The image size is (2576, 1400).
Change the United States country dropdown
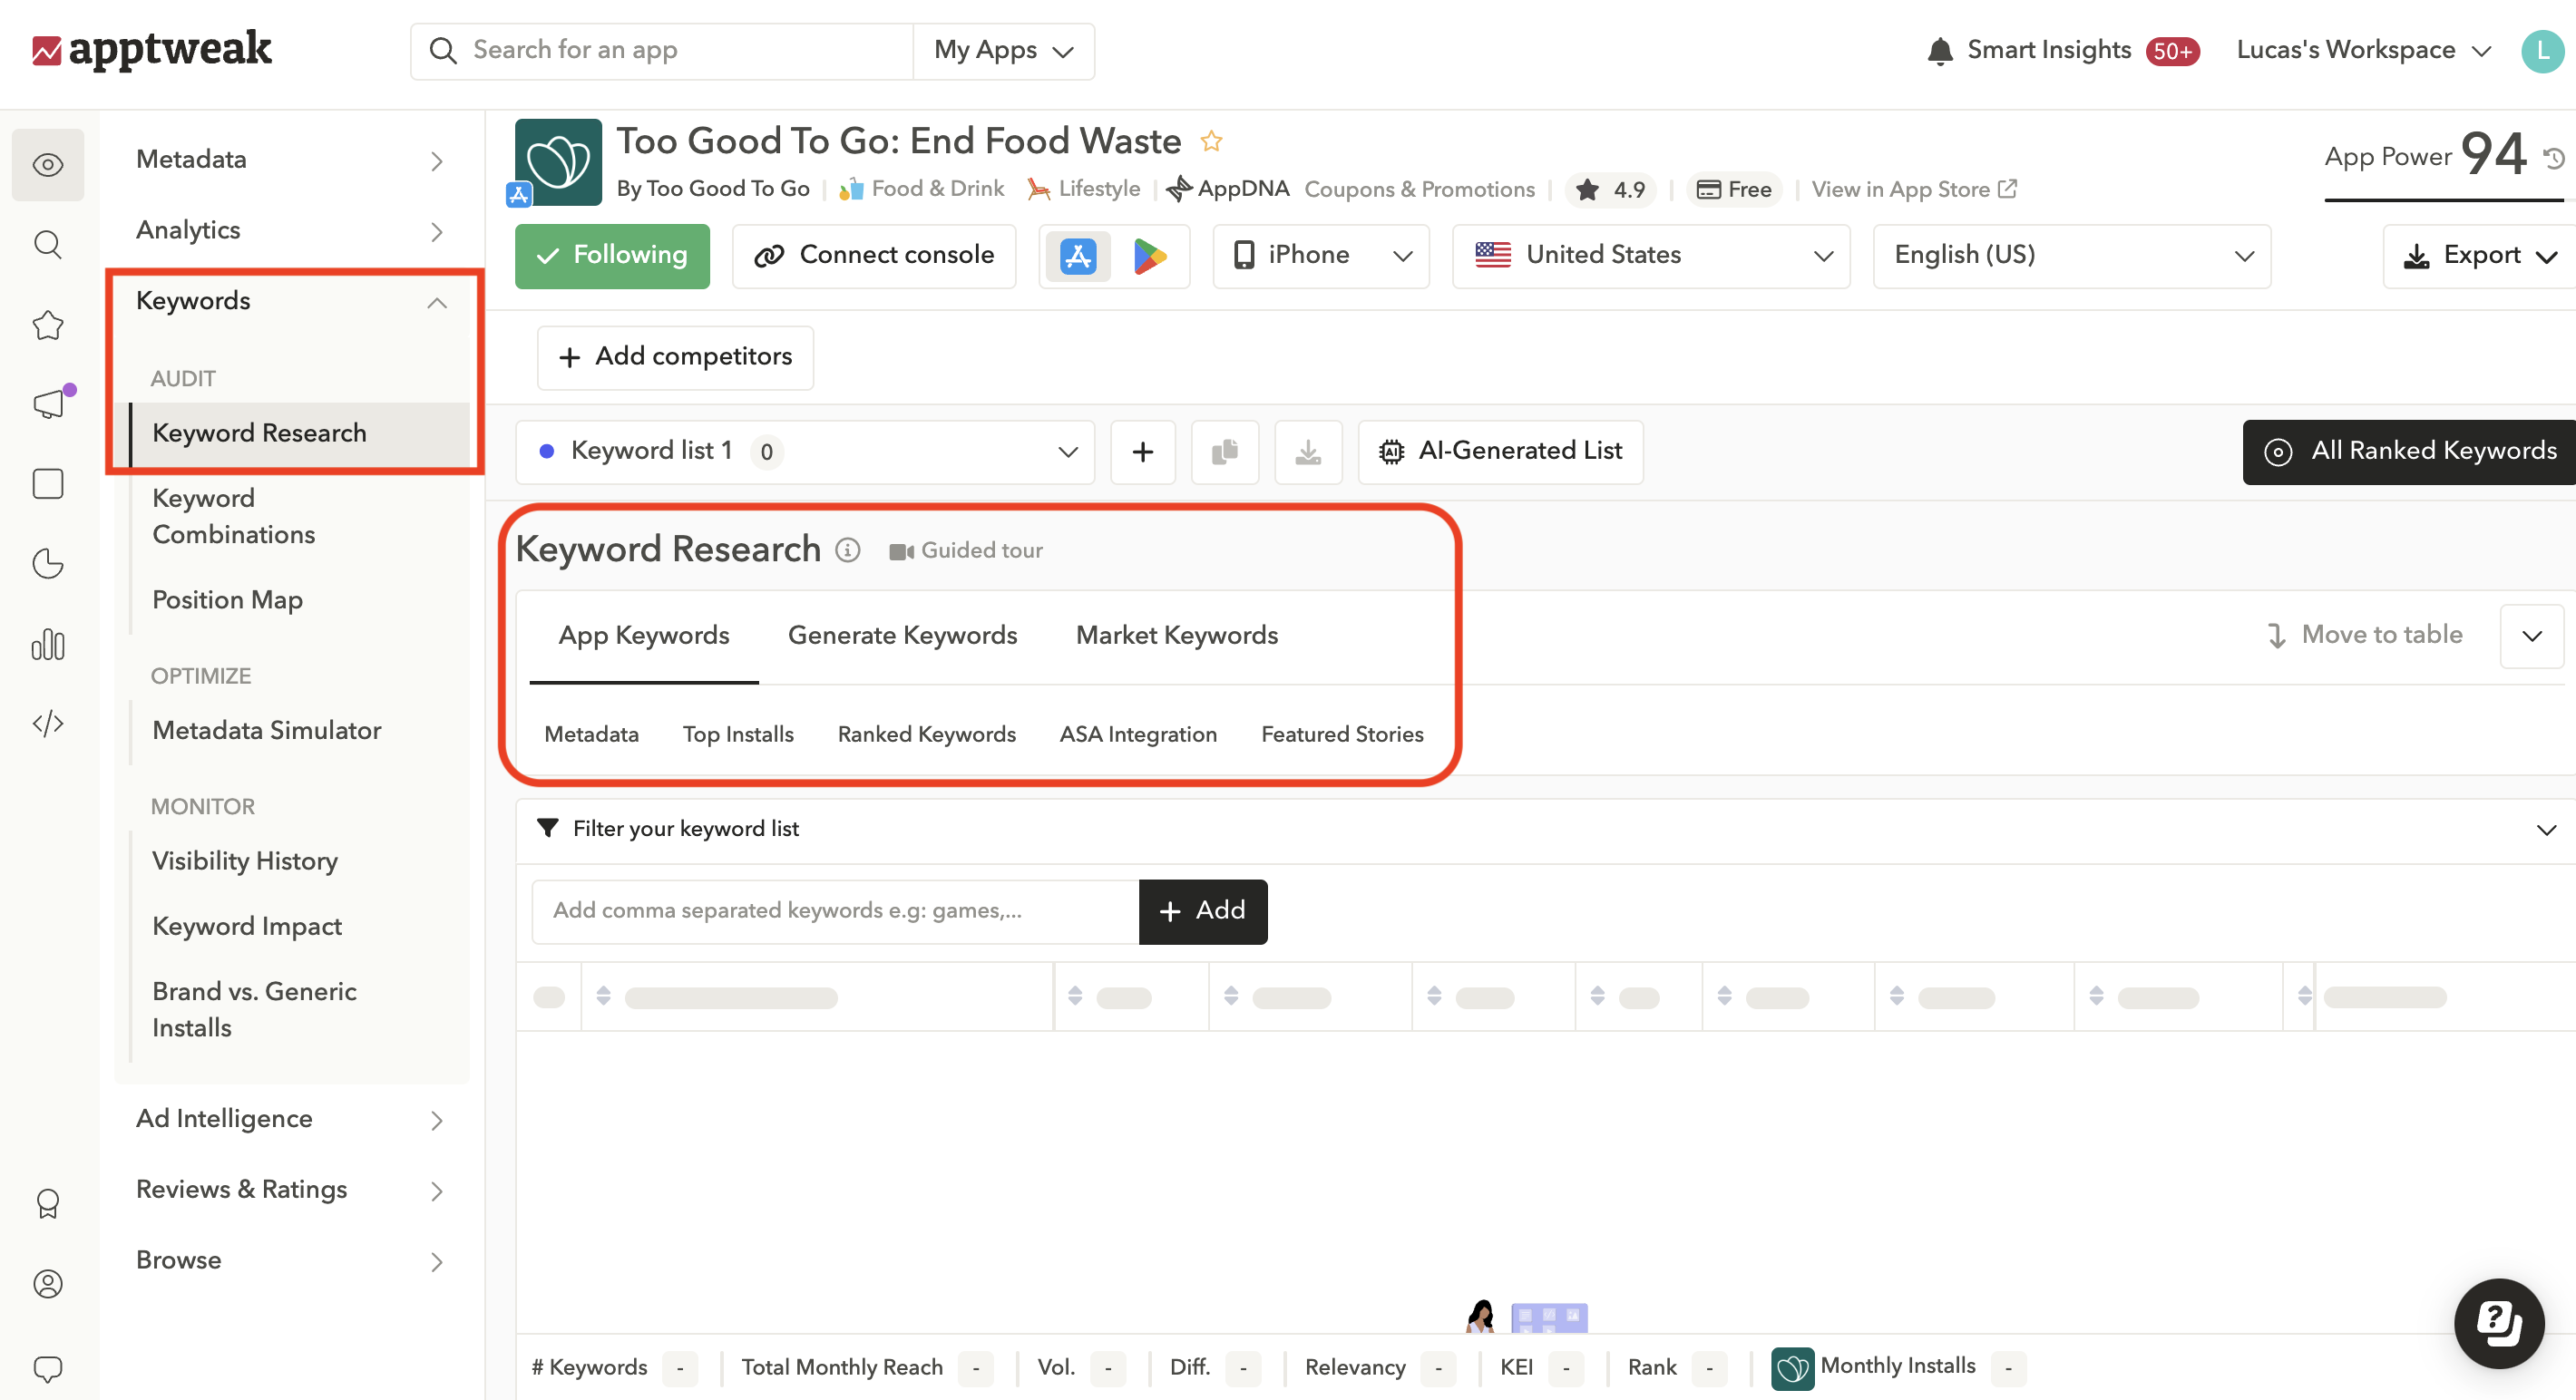(x=1650, y=256)
